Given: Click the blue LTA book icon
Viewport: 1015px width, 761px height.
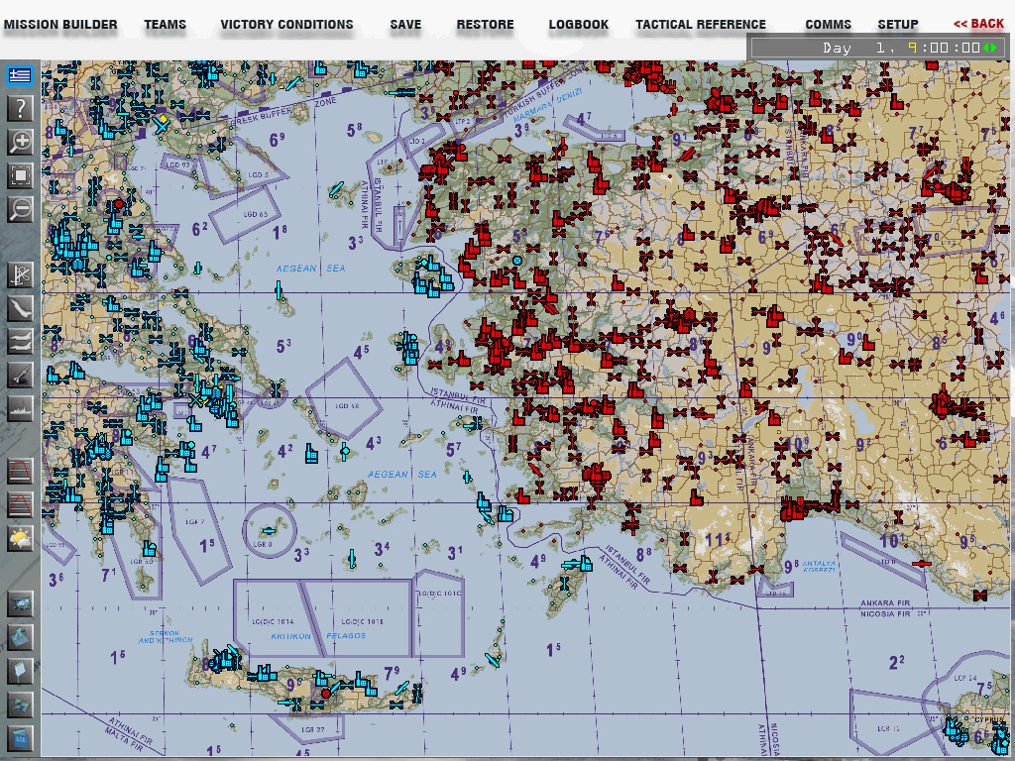Looking at the screenshot, I should click(x=20, y=737).
